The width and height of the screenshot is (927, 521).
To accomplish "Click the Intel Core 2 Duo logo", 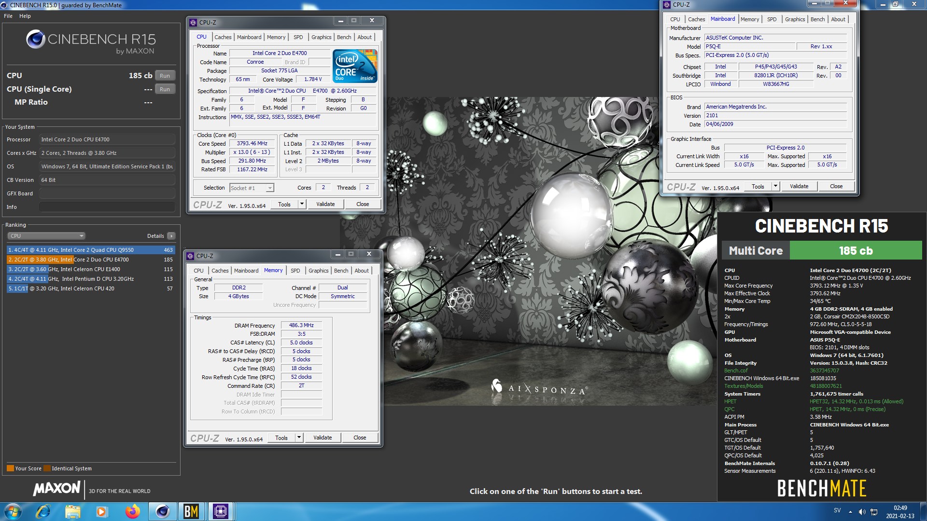I will coord(355,66).
